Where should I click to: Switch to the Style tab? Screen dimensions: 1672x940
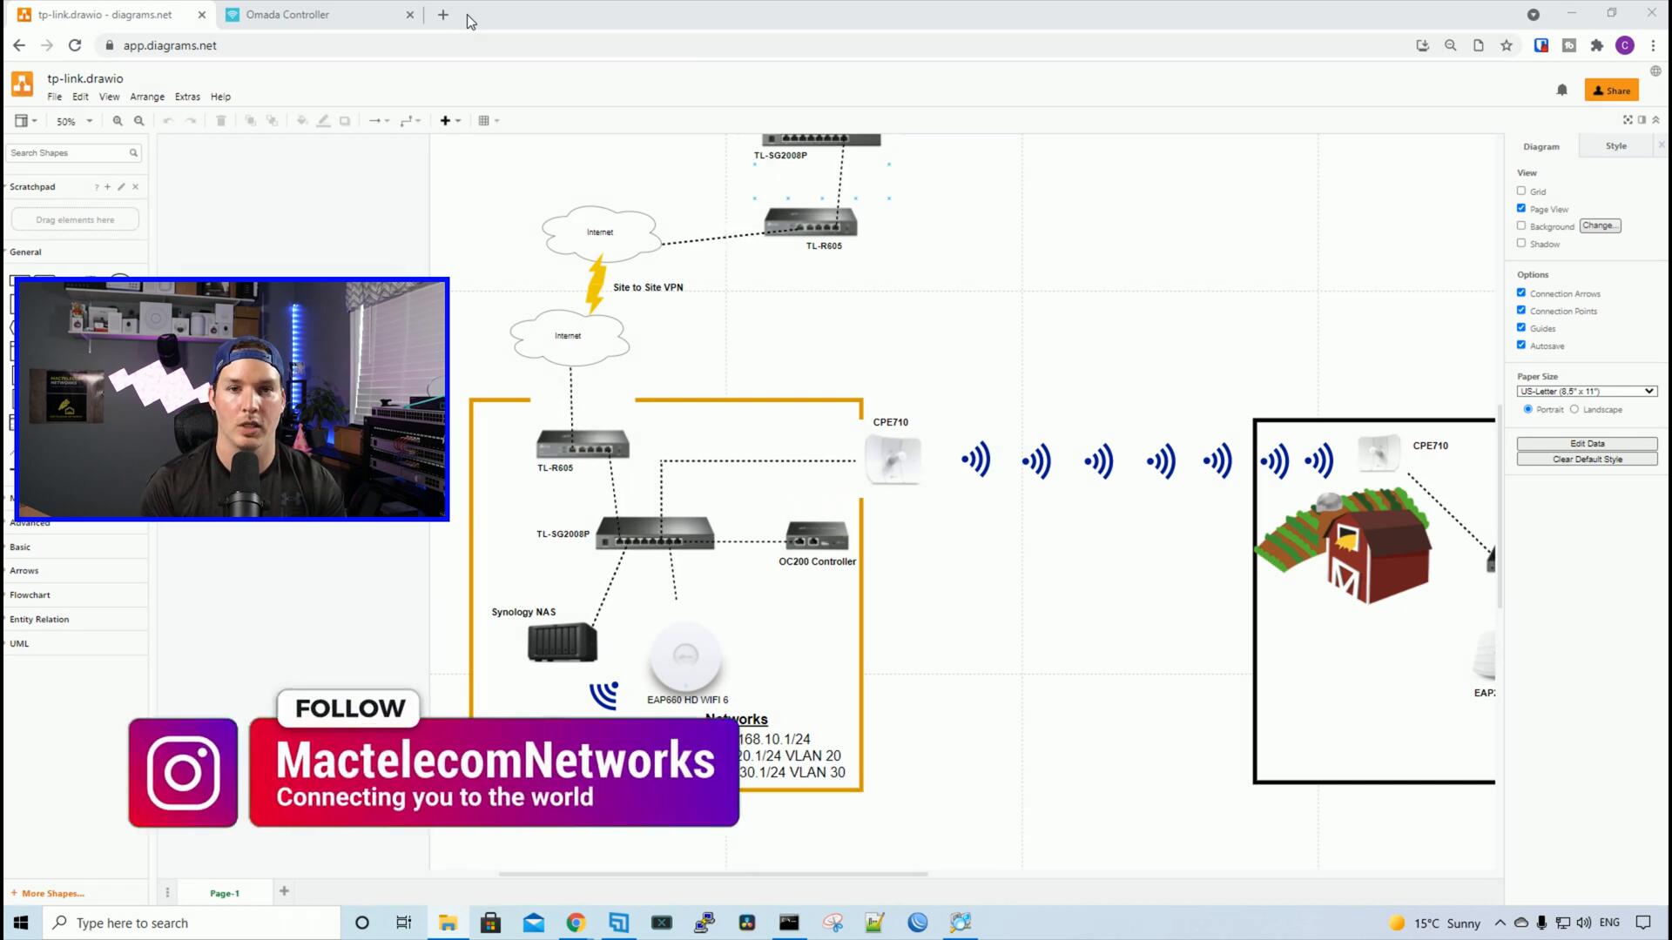click(x=1615, y=146)
